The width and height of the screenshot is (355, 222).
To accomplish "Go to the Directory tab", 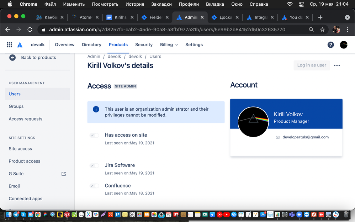I will pos(91,44).
